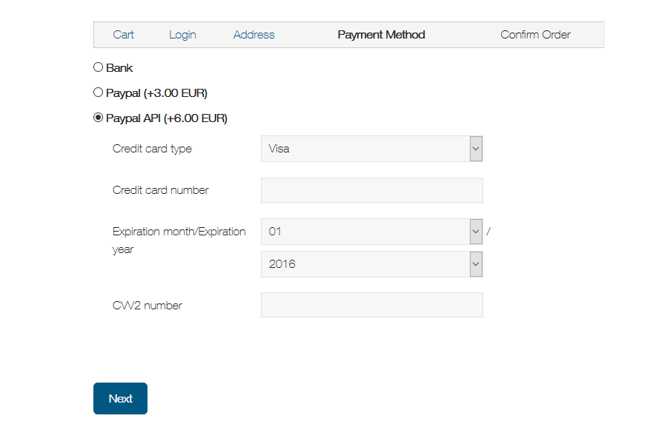Click into the CVV2 number field
667x444 pixels.
coord(371,305)
